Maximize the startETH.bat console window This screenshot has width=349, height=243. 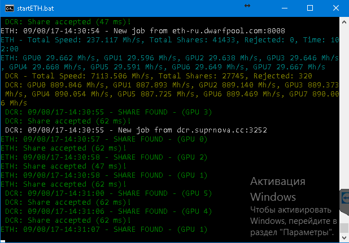pos(309,8)
